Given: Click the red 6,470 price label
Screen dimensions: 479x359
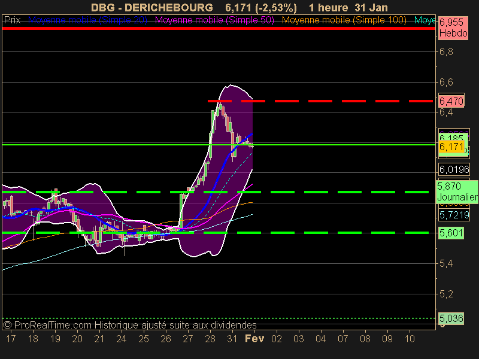Looking at the screenshot, I should click(451, 101).
